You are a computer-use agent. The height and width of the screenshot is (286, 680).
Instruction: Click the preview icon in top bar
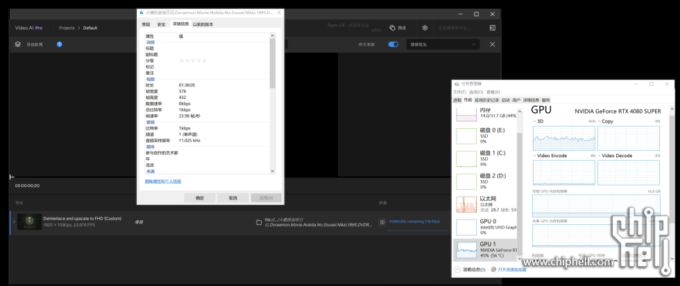point(393,28)
